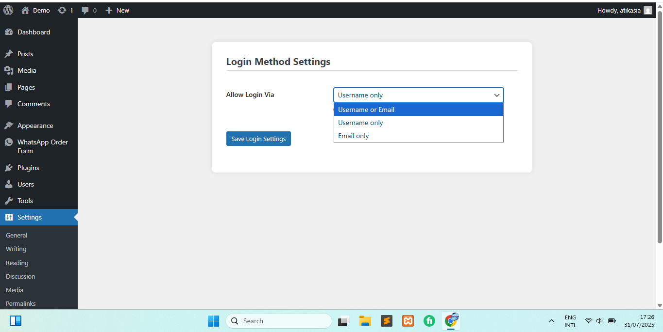This screenshot has width=663, height=332.
Task: Choose Username only in the open list
Action: [x=419, y=123]
